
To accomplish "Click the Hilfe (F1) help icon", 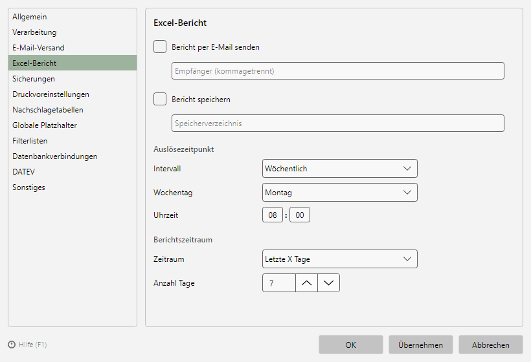I will pyautogui.click(x=12, y=345).
